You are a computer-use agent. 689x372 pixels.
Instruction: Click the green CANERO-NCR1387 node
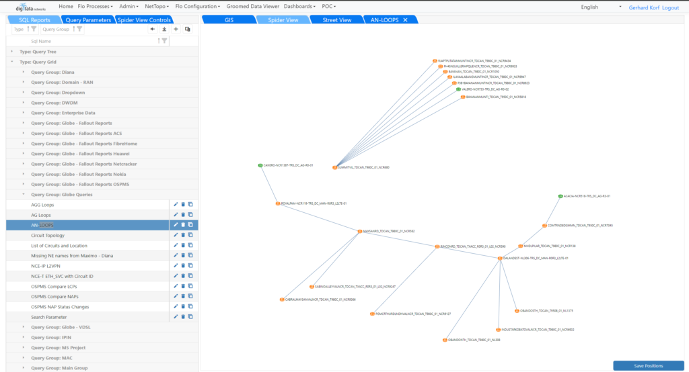click(x=260, y=165)
